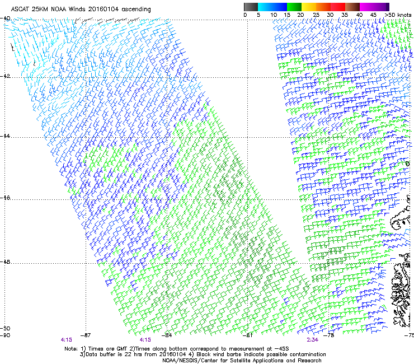
Task: Select the blue 10-15 knots legend segment
Action: 280,7
